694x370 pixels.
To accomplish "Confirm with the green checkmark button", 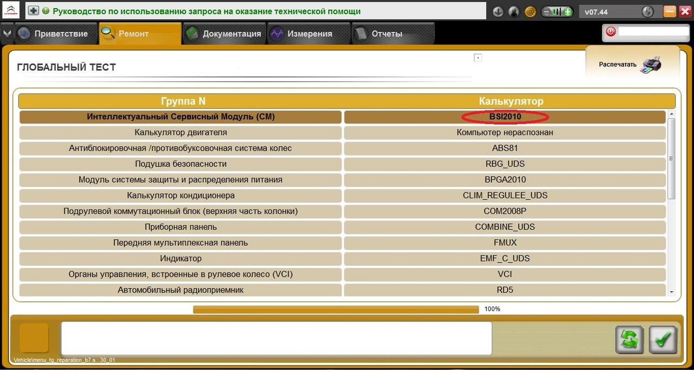I will click(x=663, y=340).
